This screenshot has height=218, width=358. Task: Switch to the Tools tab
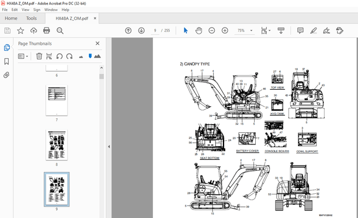(x=31, y=18)
